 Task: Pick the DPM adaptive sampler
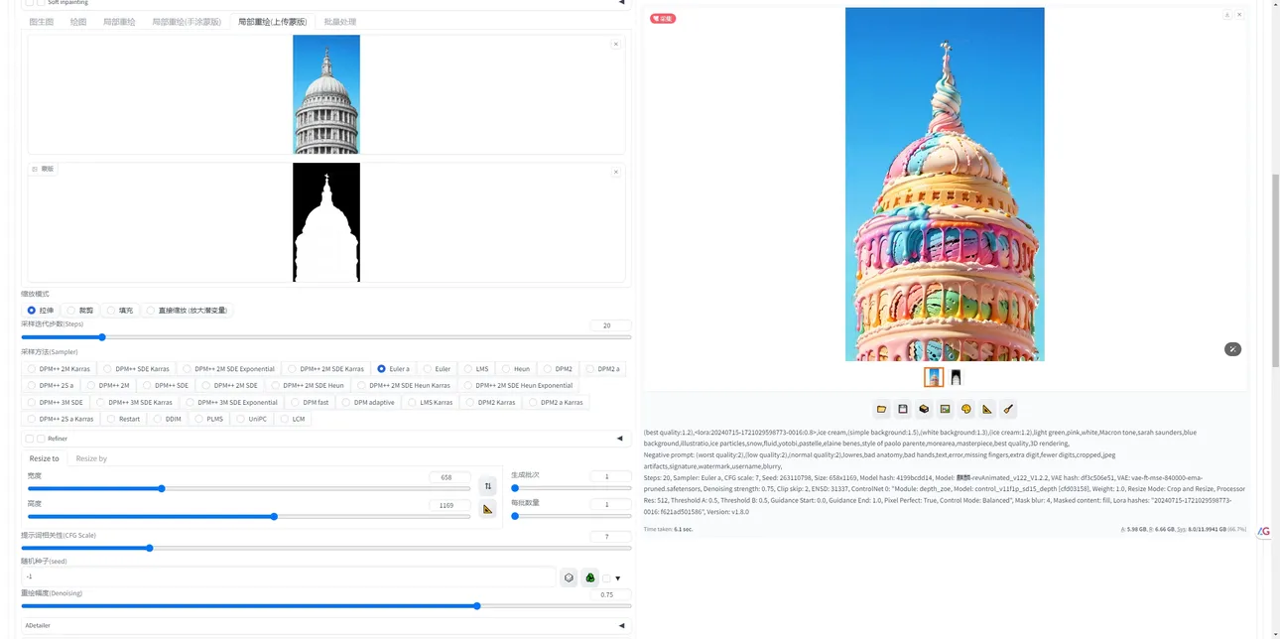(x=368, y=402)
